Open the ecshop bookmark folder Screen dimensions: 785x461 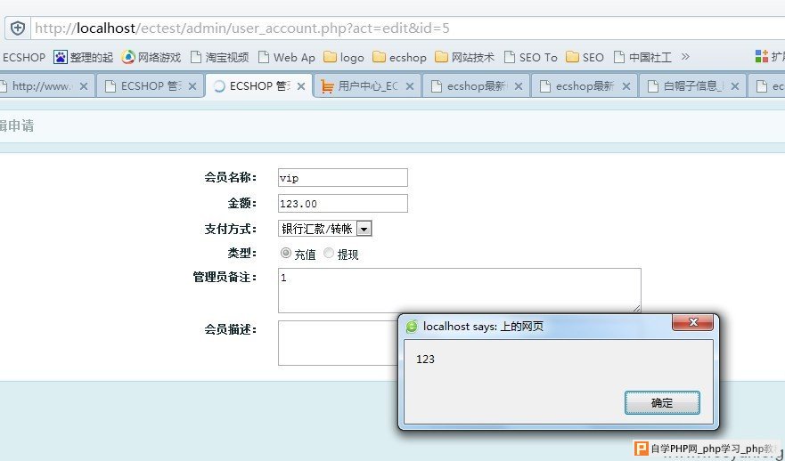click(x=399, y=58)
